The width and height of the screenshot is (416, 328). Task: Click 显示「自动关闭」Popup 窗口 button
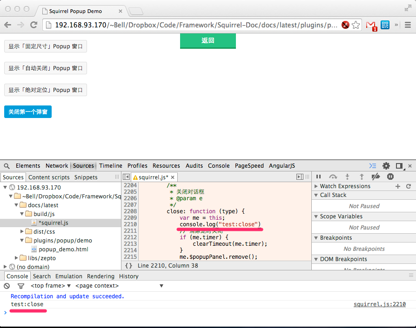(x=45, y=68)
